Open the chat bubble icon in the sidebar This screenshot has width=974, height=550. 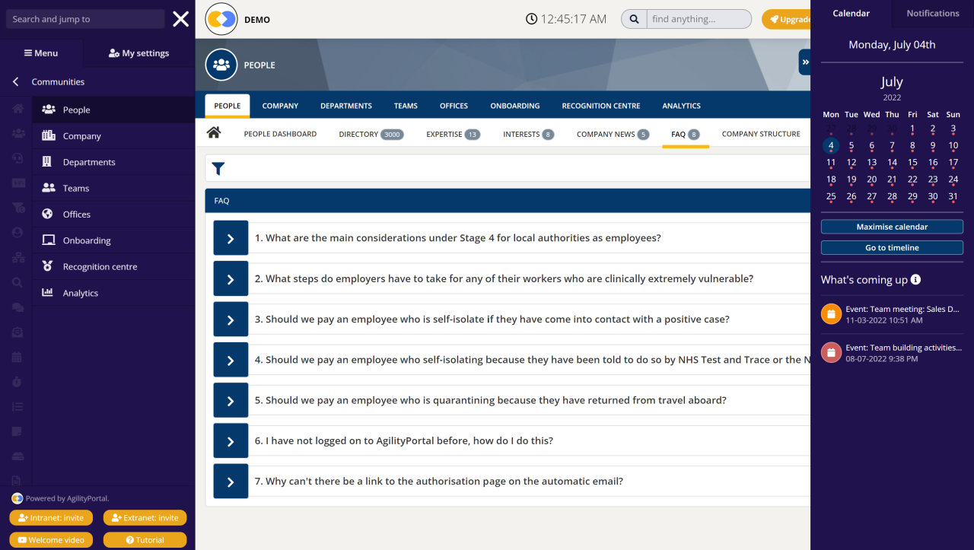(x=17, y=305)
